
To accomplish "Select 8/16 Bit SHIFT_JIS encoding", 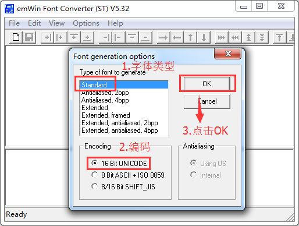I will click(123, 186).
